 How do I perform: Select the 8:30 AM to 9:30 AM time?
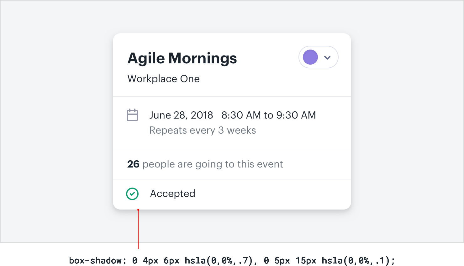268,115
